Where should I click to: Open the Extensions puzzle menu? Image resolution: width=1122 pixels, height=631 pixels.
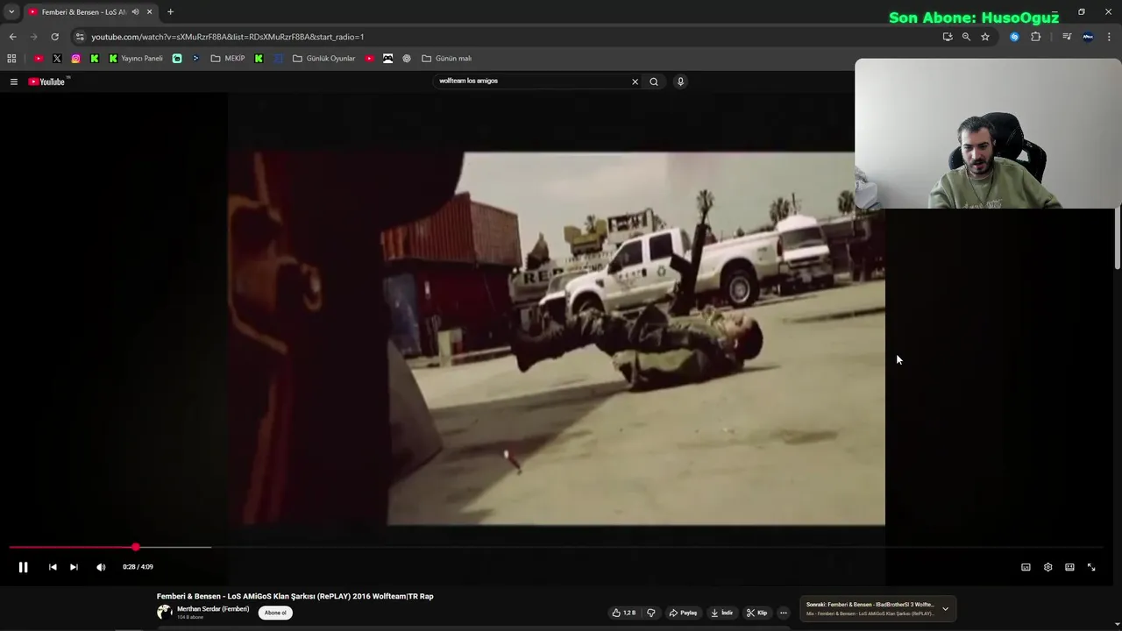click(1035, 37)
